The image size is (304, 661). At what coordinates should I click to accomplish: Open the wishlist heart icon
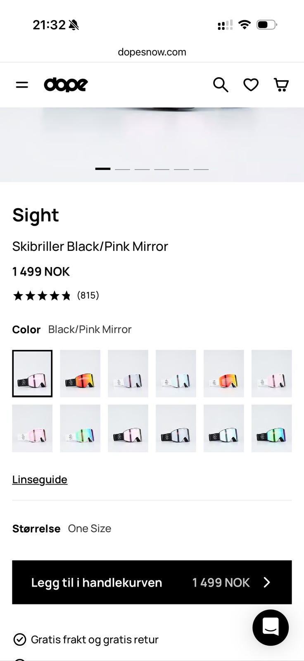(251, 85)
